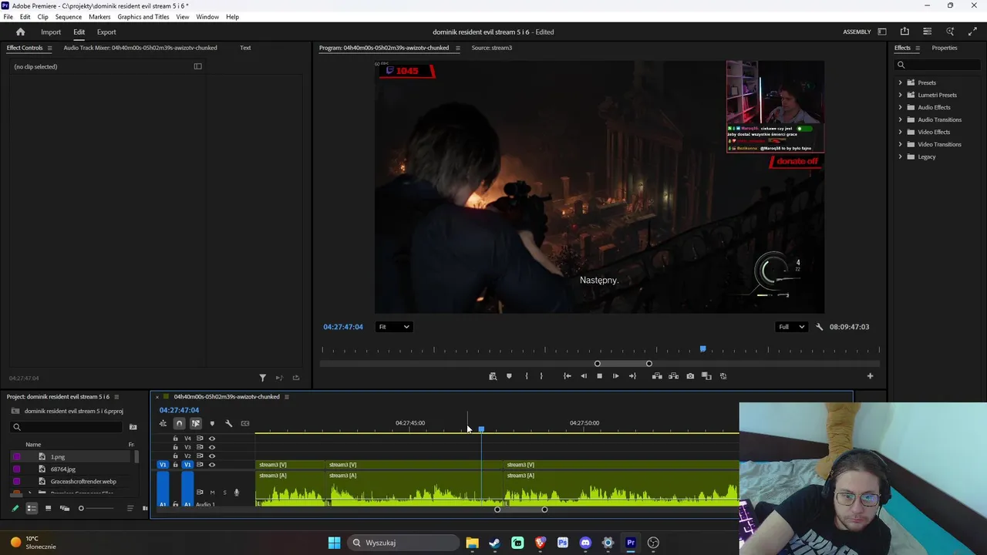Toggle Linked Selection in timeline
987x555 pixels.
pos(196,423)
